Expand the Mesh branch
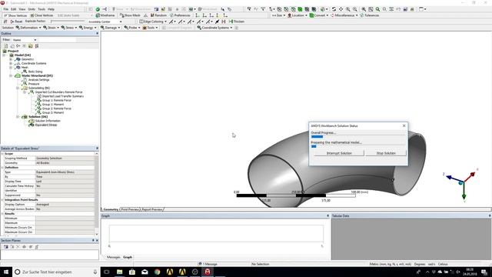The height and width of the screenshot is (277, 492). click(x=11, y=67)
